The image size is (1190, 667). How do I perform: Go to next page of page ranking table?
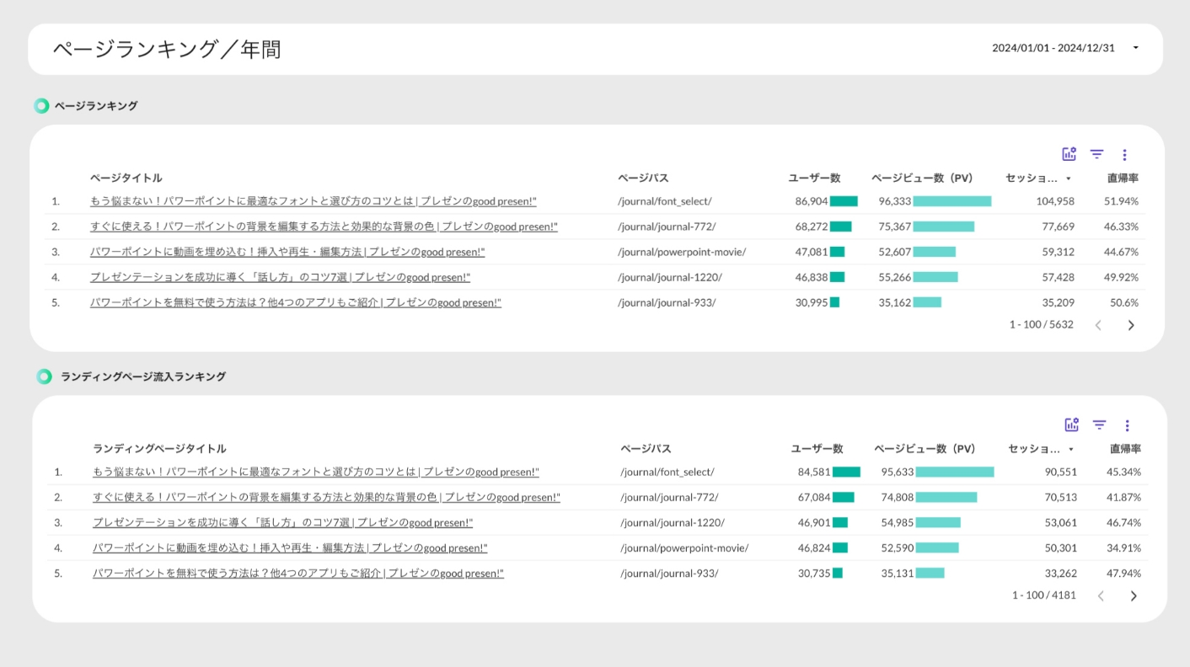1131,325
